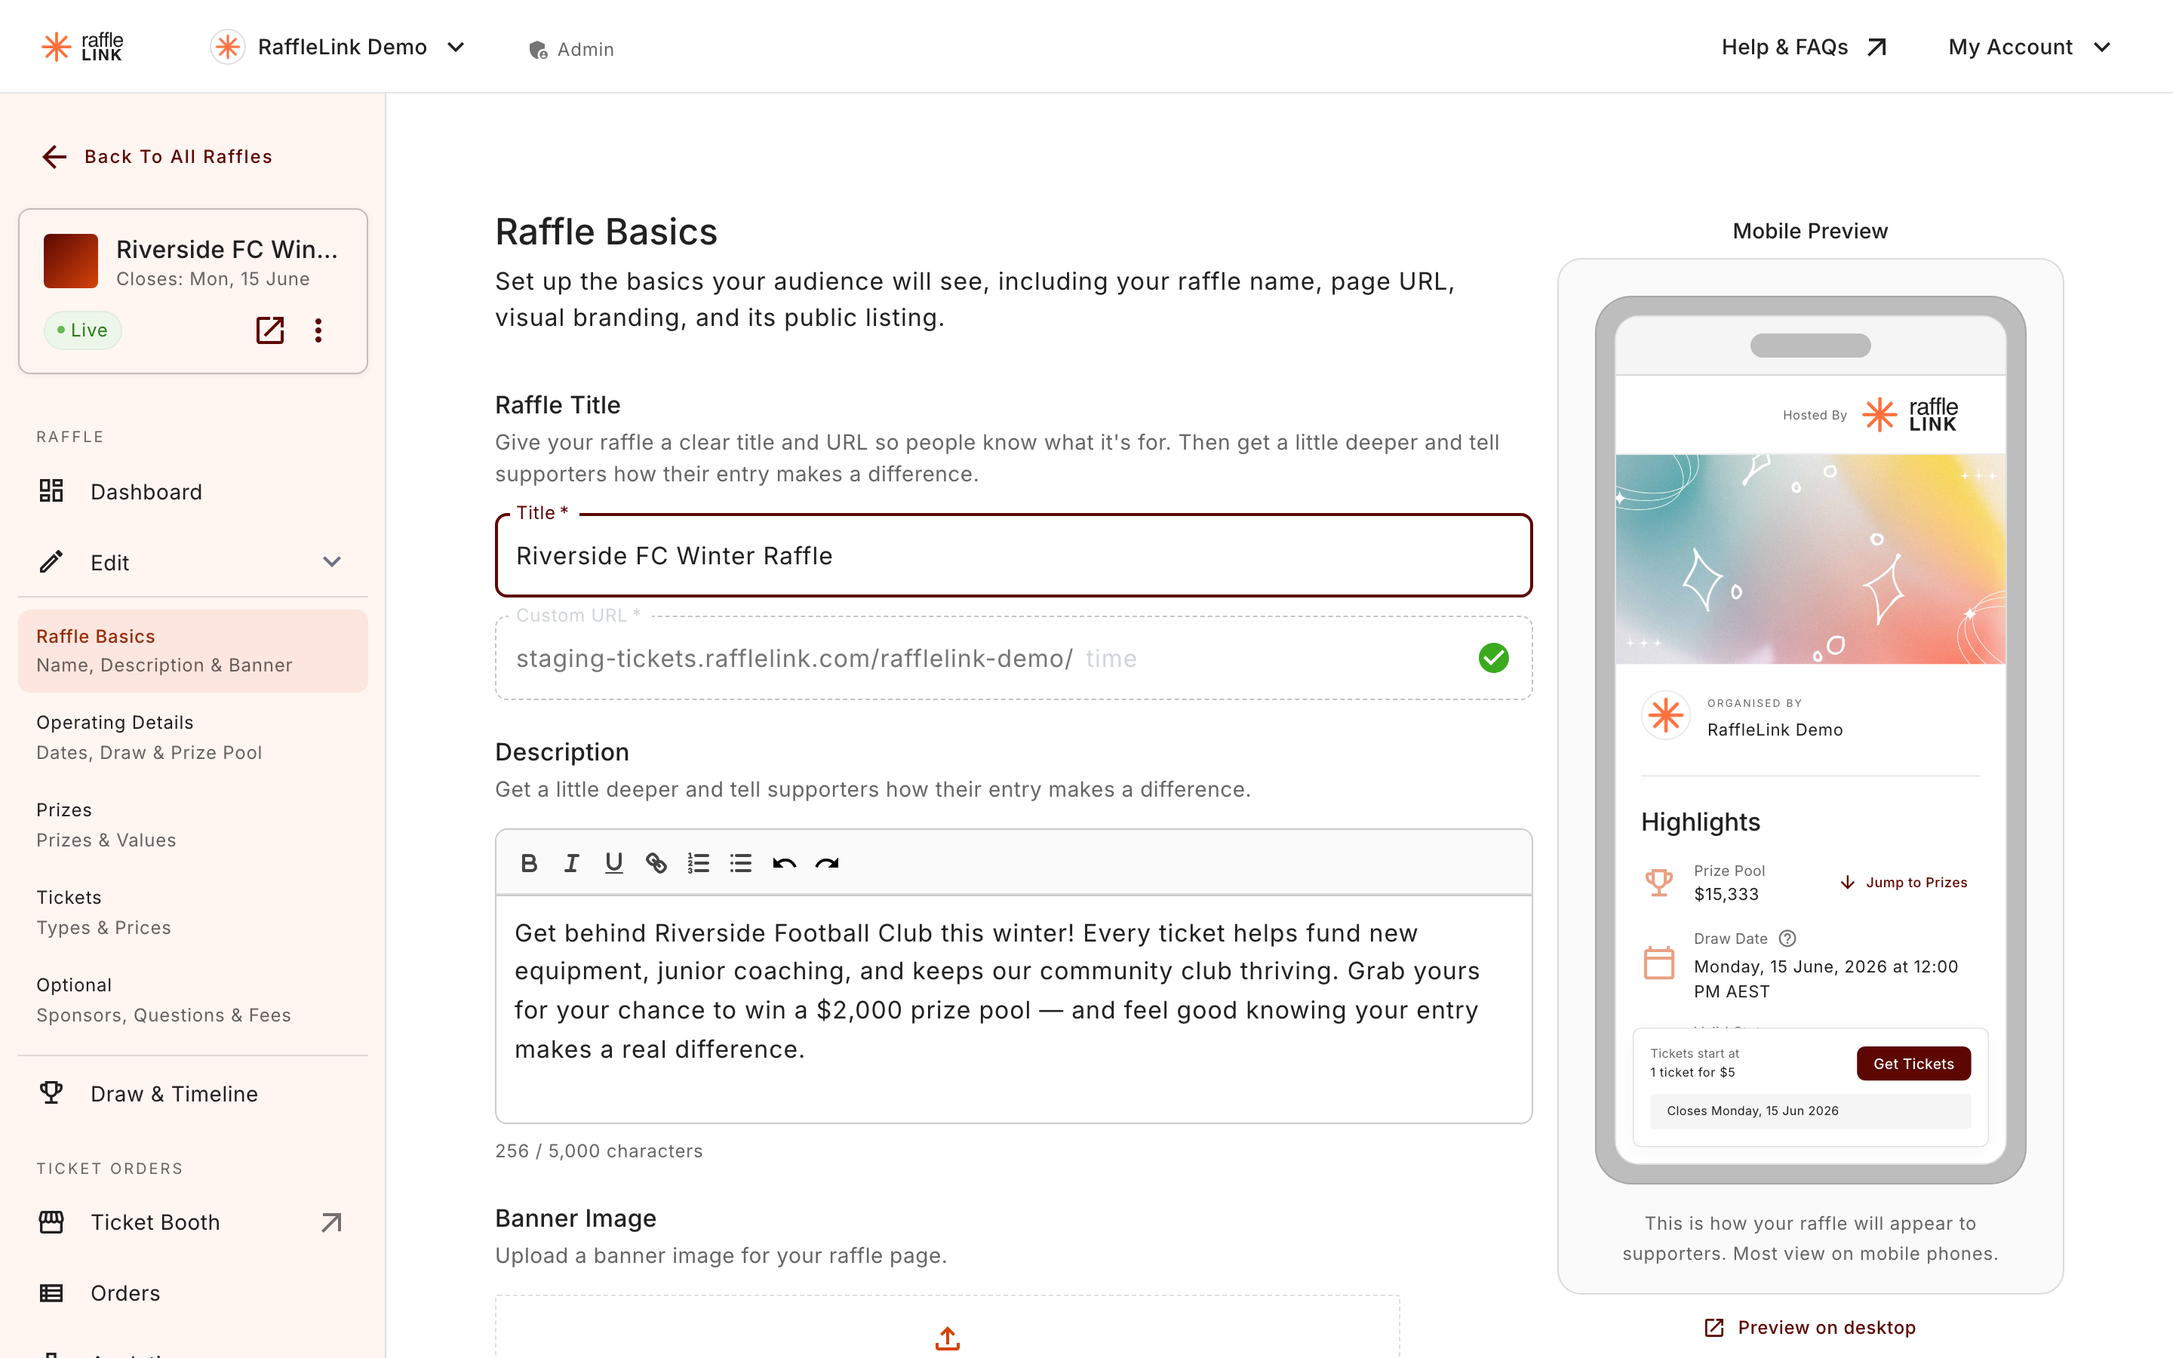Click the 'Mobile Preview' heading

(x=1809, y=231)
